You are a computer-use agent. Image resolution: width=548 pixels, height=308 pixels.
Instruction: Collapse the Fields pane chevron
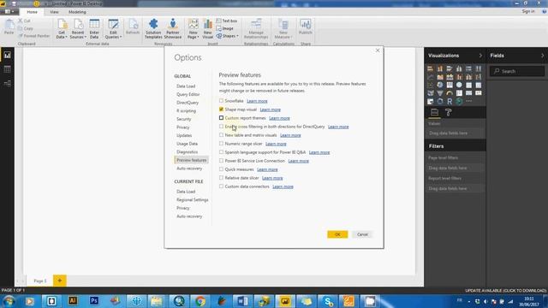point(542,56)
